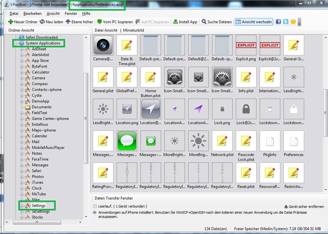328x234 pixels.
Task: Open the Fenster menu
Action: 71,14
